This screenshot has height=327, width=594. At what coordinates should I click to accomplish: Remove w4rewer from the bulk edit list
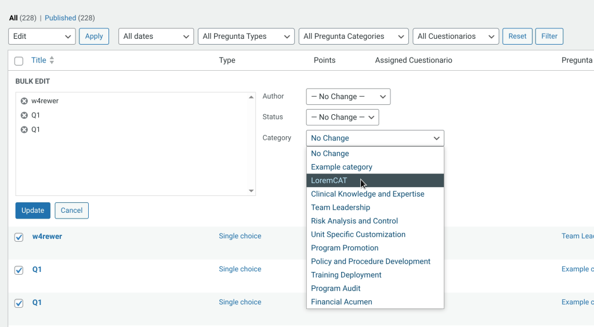pyautogui.click(x=24, y=101)
